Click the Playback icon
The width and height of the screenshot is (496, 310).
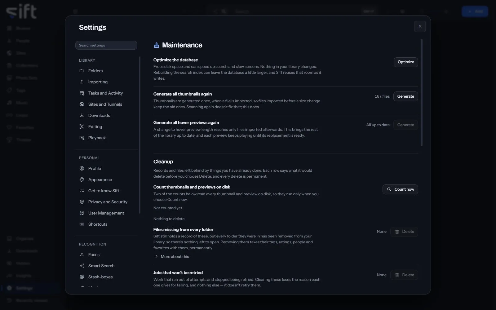tap(82, 138)
